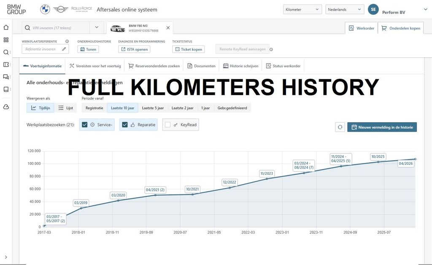Uncheck the Service checkbox
The image size is (432, 265).
click(x=85, y=125)
